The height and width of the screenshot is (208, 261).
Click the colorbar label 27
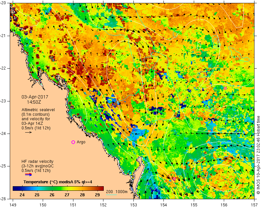[x=67, y=195]
